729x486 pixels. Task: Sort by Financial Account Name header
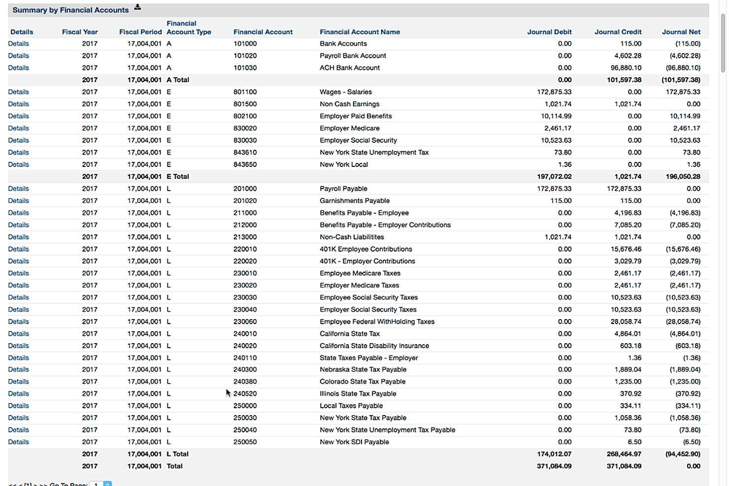pos(360,32)
